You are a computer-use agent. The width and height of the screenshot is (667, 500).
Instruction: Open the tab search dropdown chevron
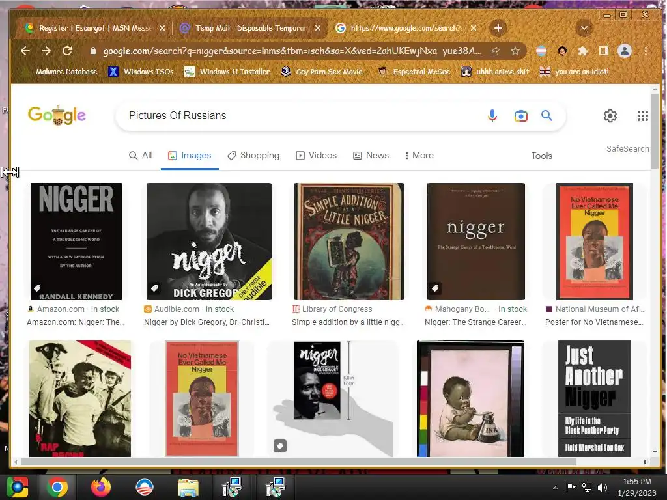point(584,28)
